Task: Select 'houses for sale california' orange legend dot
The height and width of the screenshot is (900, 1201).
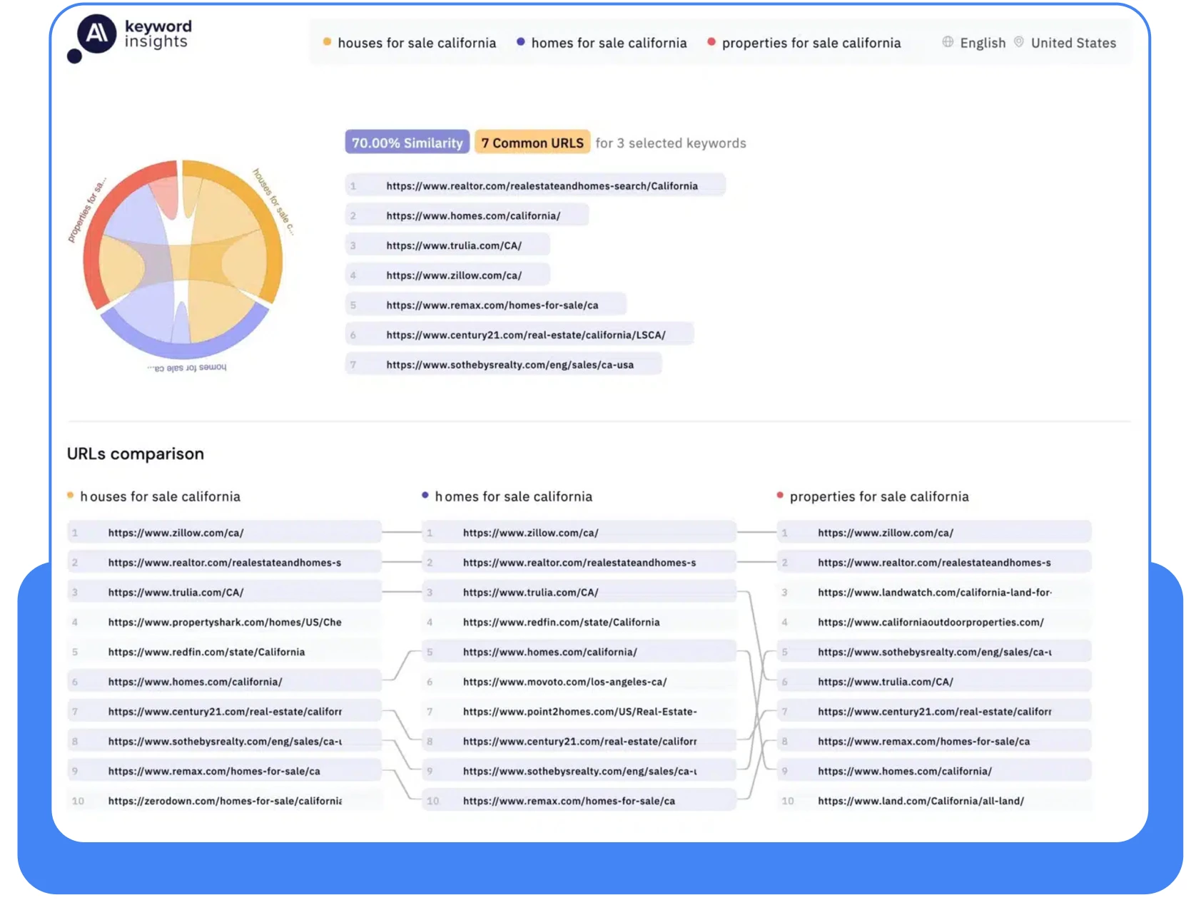Action: [x=327, y=42]
